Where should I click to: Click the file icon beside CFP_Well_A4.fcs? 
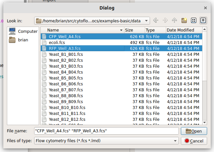point(44,36)
